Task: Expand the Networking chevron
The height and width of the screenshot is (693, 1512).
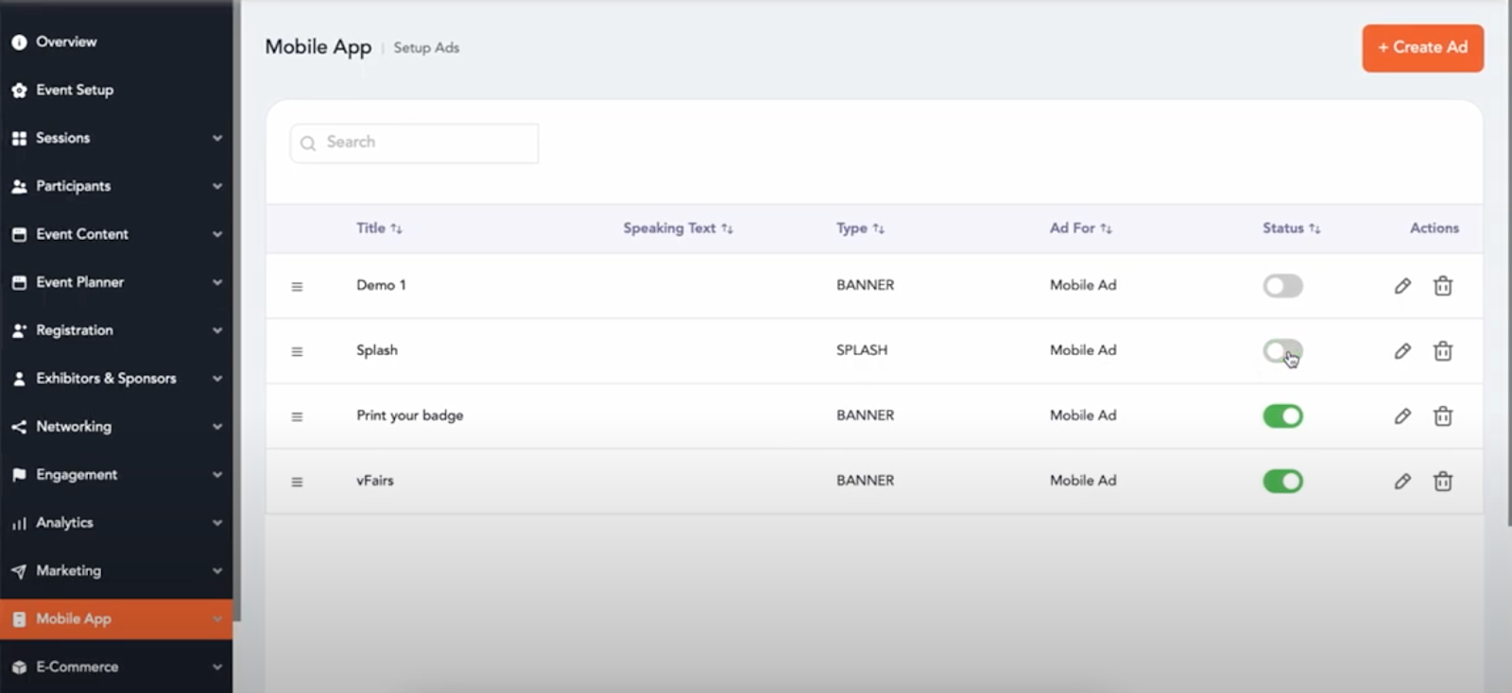Action: coord(217,427)
